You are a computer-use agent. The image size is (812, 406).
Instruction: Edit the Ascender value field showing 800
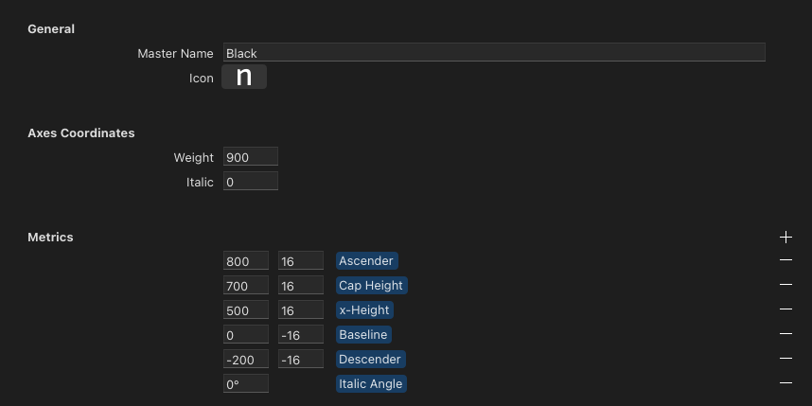click(245, 261)
